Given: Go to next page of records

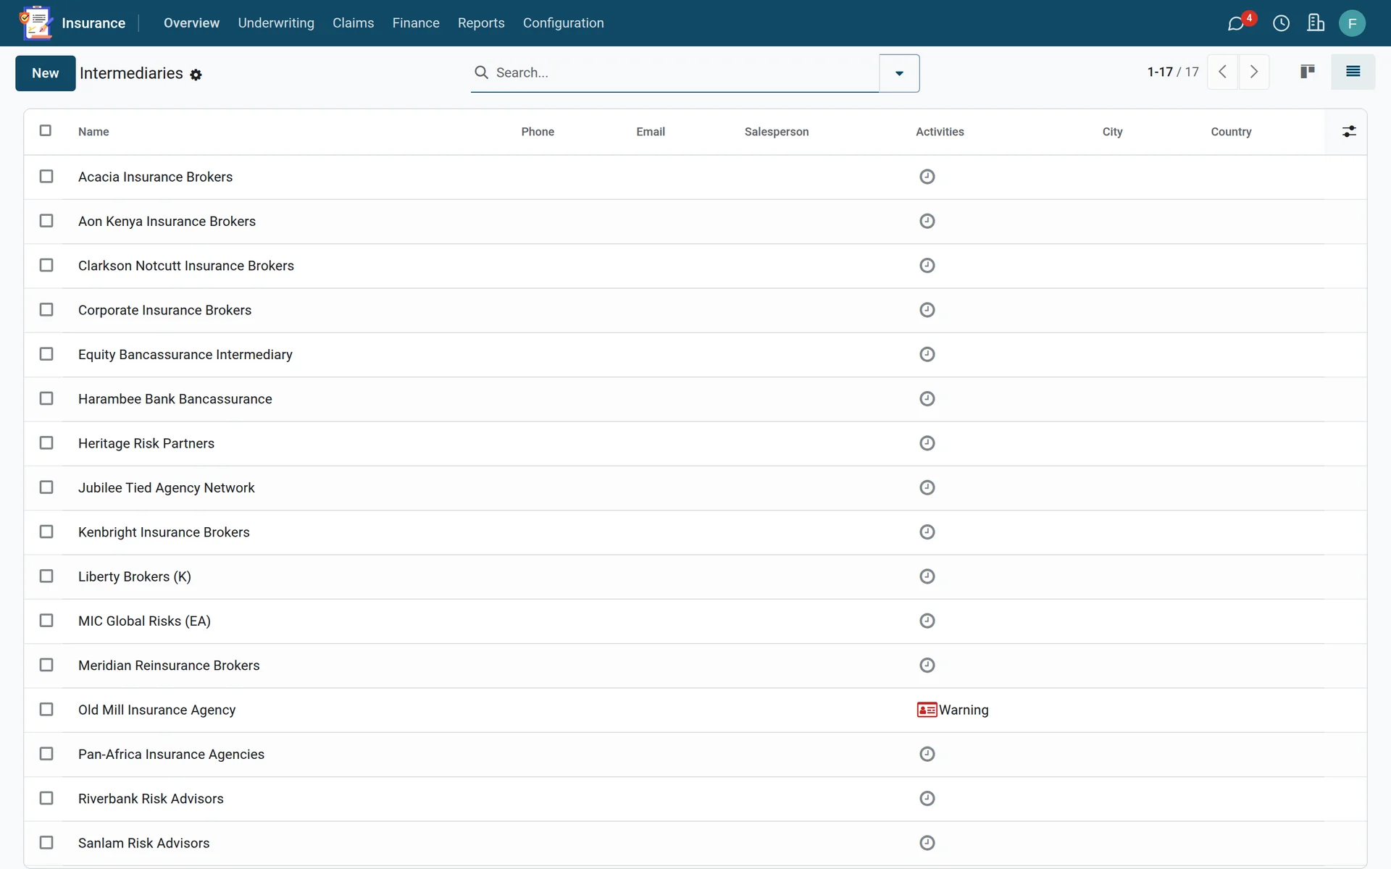Looking at the screenshot, I should pos(1254,72).
